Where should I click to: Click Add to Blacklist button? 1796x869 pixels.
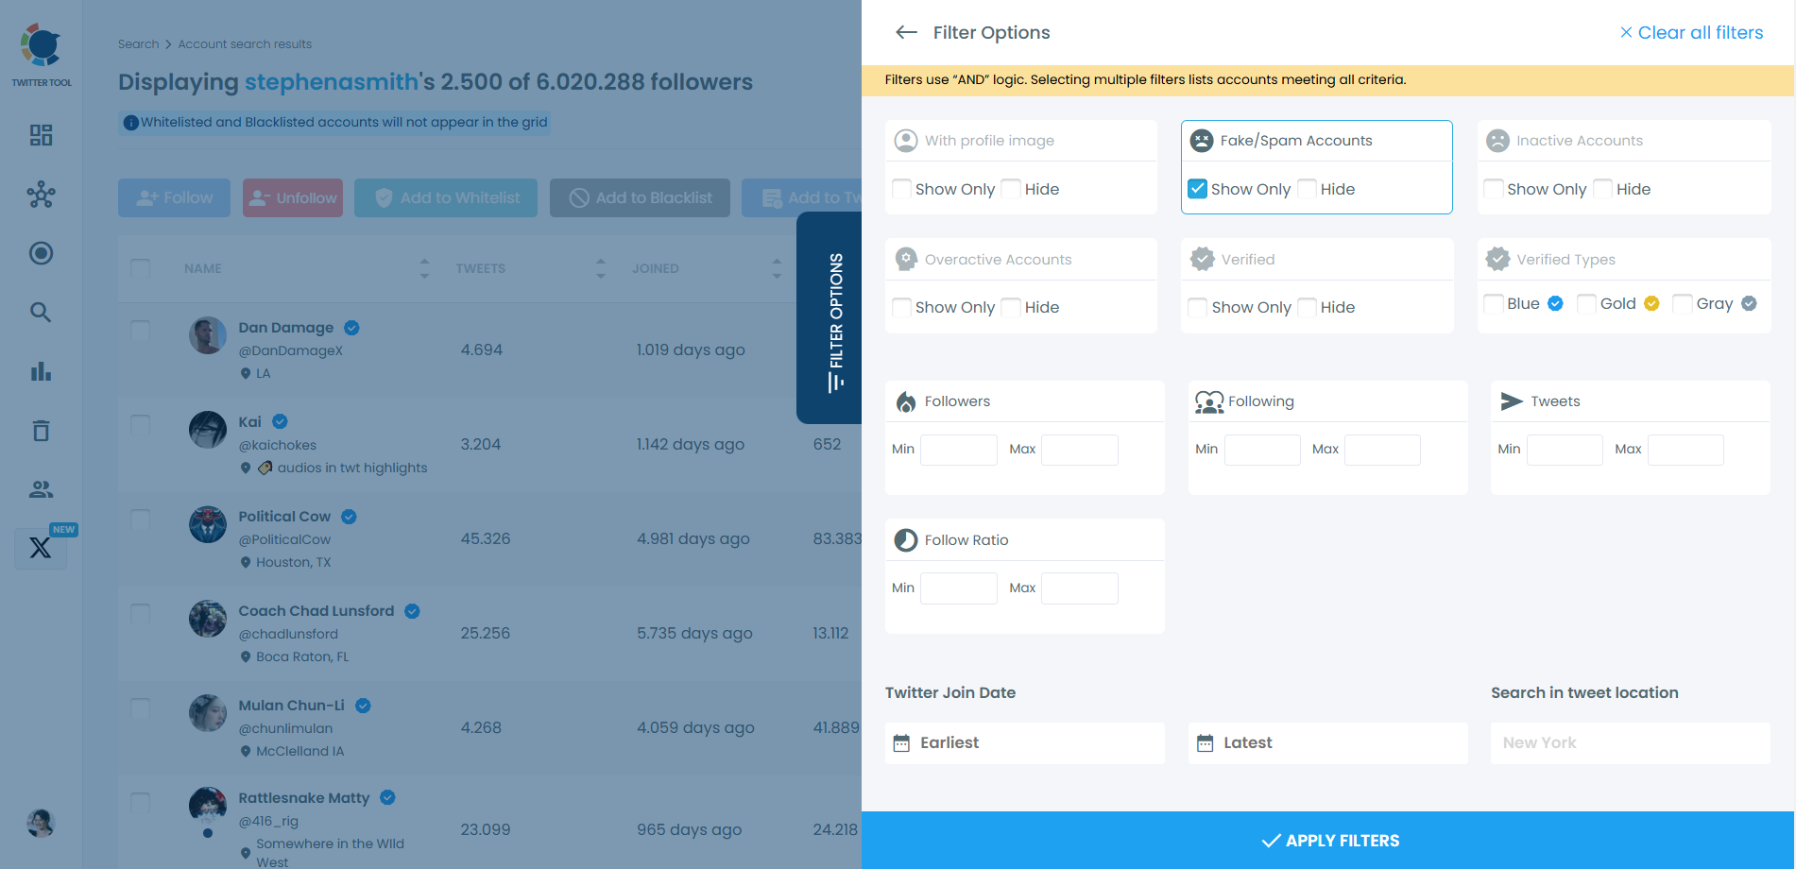pyautogui.click(x=640, y=198)
